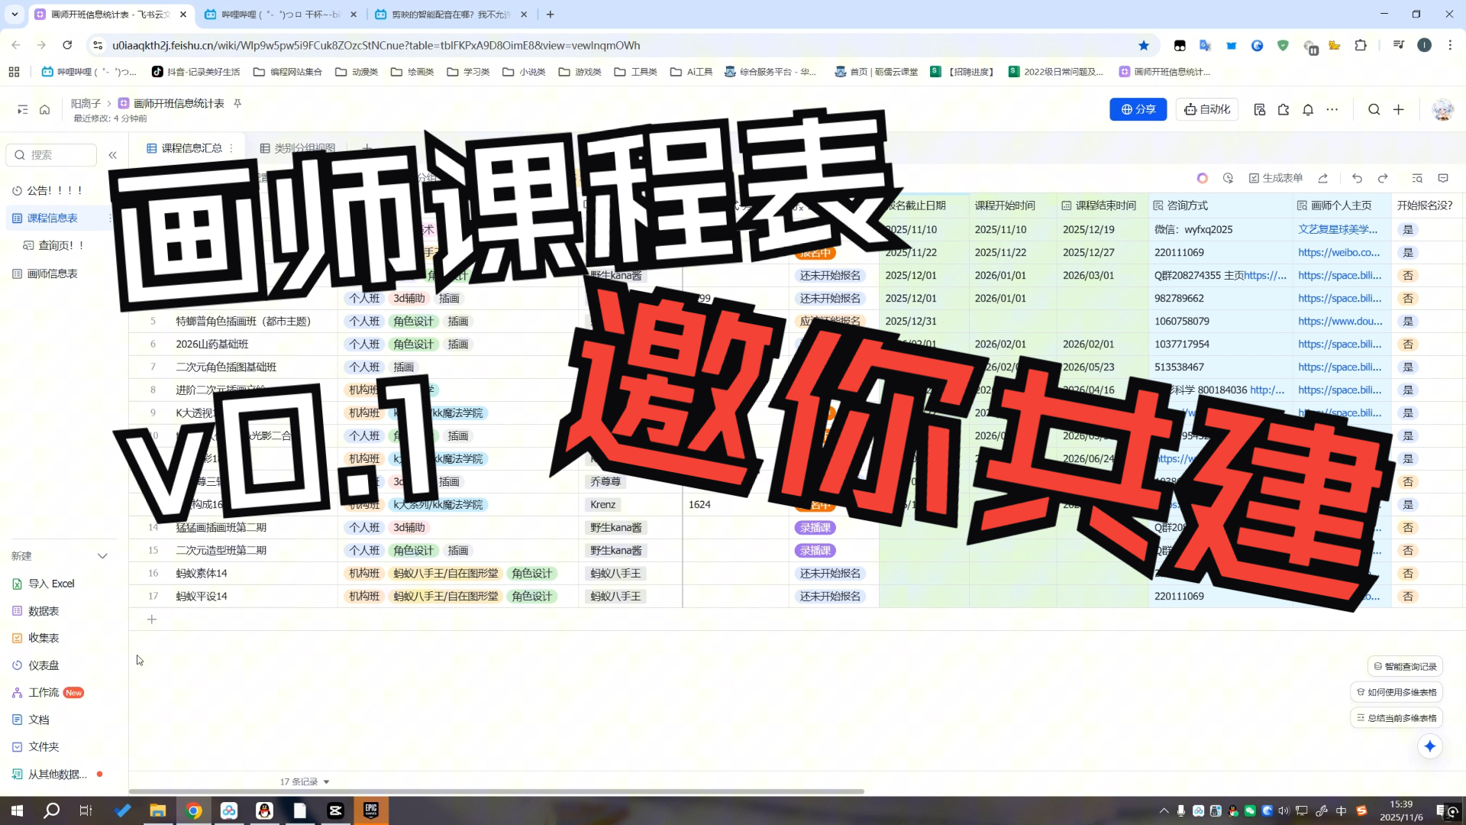Screen dimensions: 1466x825
Task: Click inside the 搜索 search field
Action: point(51,154)
